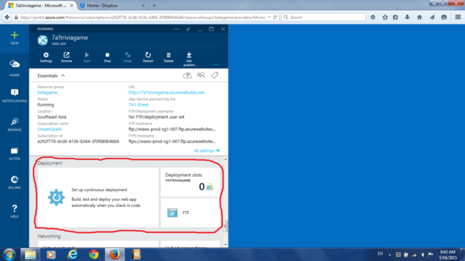Restart the web app

pyautogui.click(x=148, y=57)
